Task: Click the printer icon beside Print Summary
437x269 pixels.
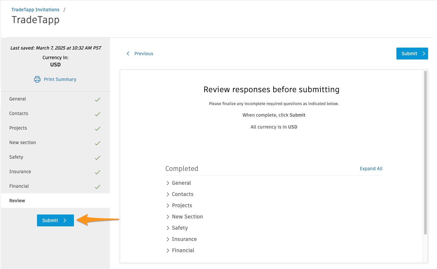Action: (37, 79)
